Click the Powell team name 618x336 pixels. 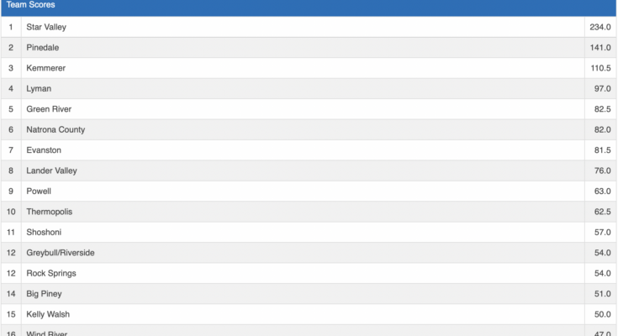tap(39, 191)
